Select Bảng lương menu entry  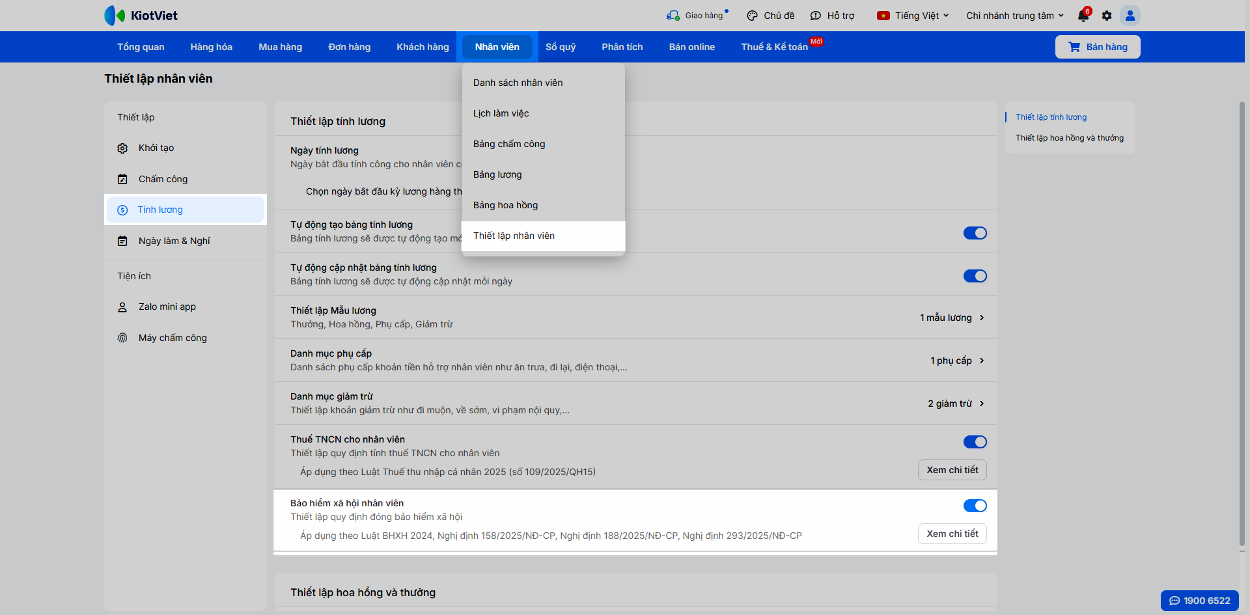[544, 174]
